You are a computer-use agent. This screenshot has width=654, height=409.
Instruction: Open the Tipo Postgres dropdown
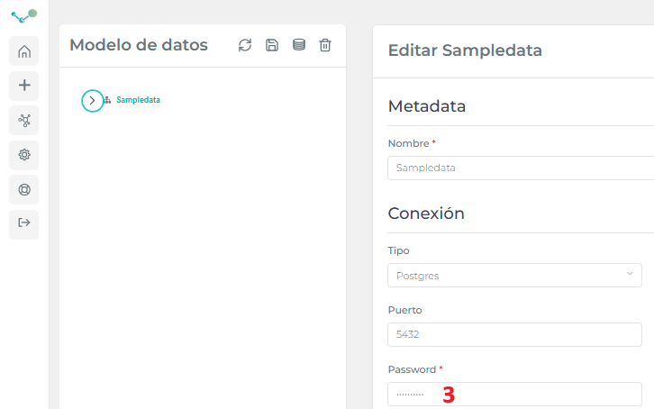click(514, 275)
